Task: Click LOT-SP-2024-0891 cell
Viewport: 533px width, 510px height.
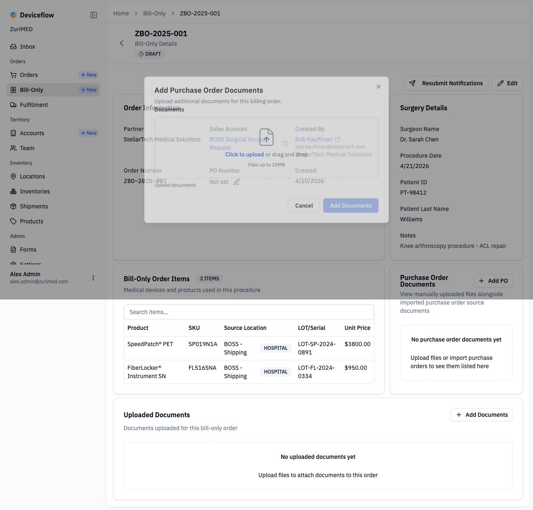Action: coord(317,348)
